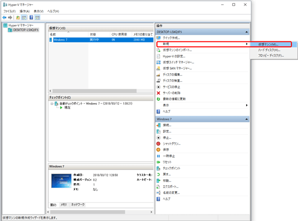Click the エクスポート icon
This screenshot has width=298, height=221.
coord(158,187)
